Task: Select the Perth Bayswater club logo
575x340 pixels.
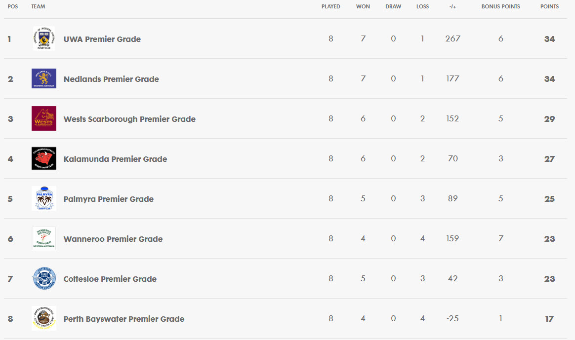Action: (x=44, y=318)
